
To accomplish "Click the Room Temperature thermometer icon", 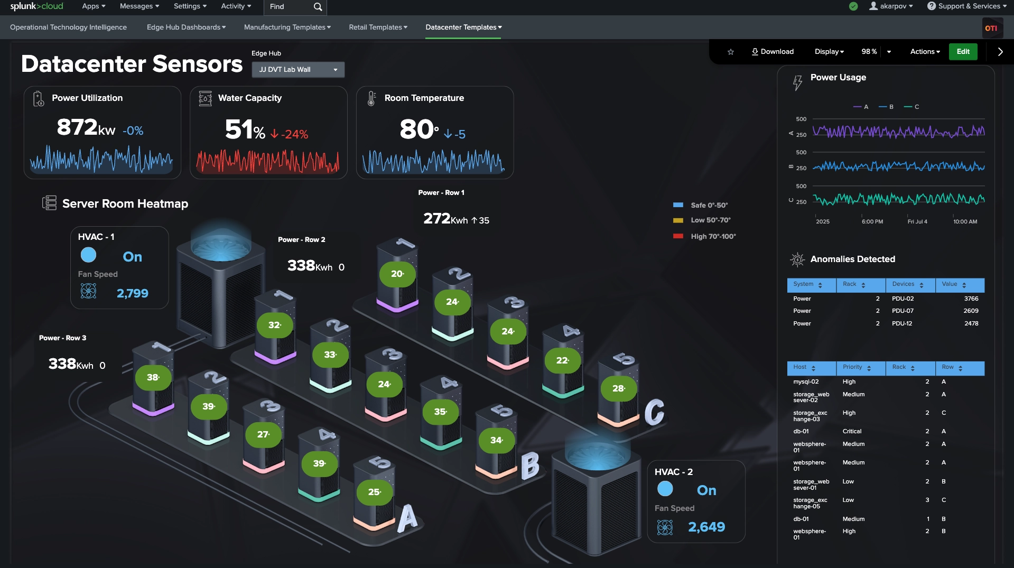I will [x=371, y=97].
